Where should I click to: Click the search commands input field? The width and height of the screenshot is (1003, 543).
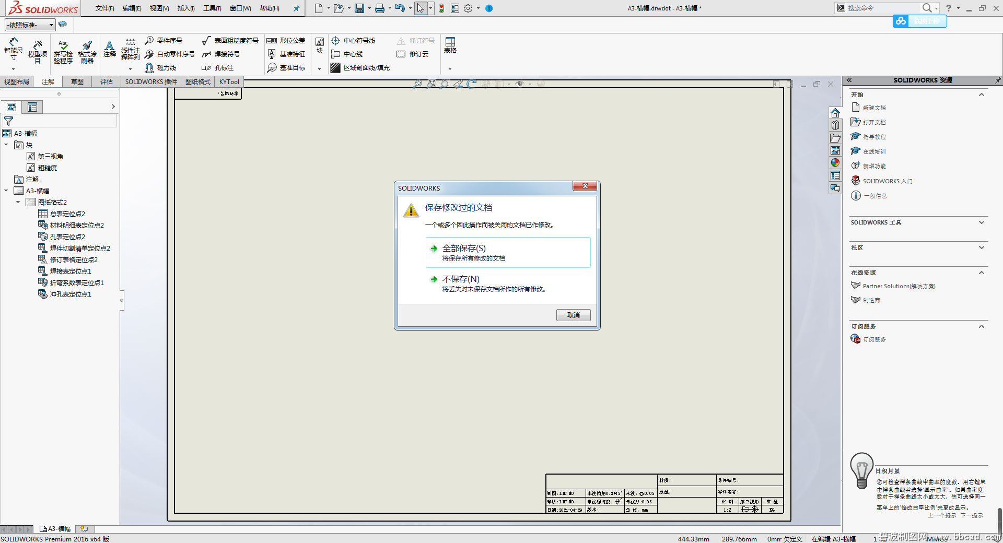[x=883, y=8]
